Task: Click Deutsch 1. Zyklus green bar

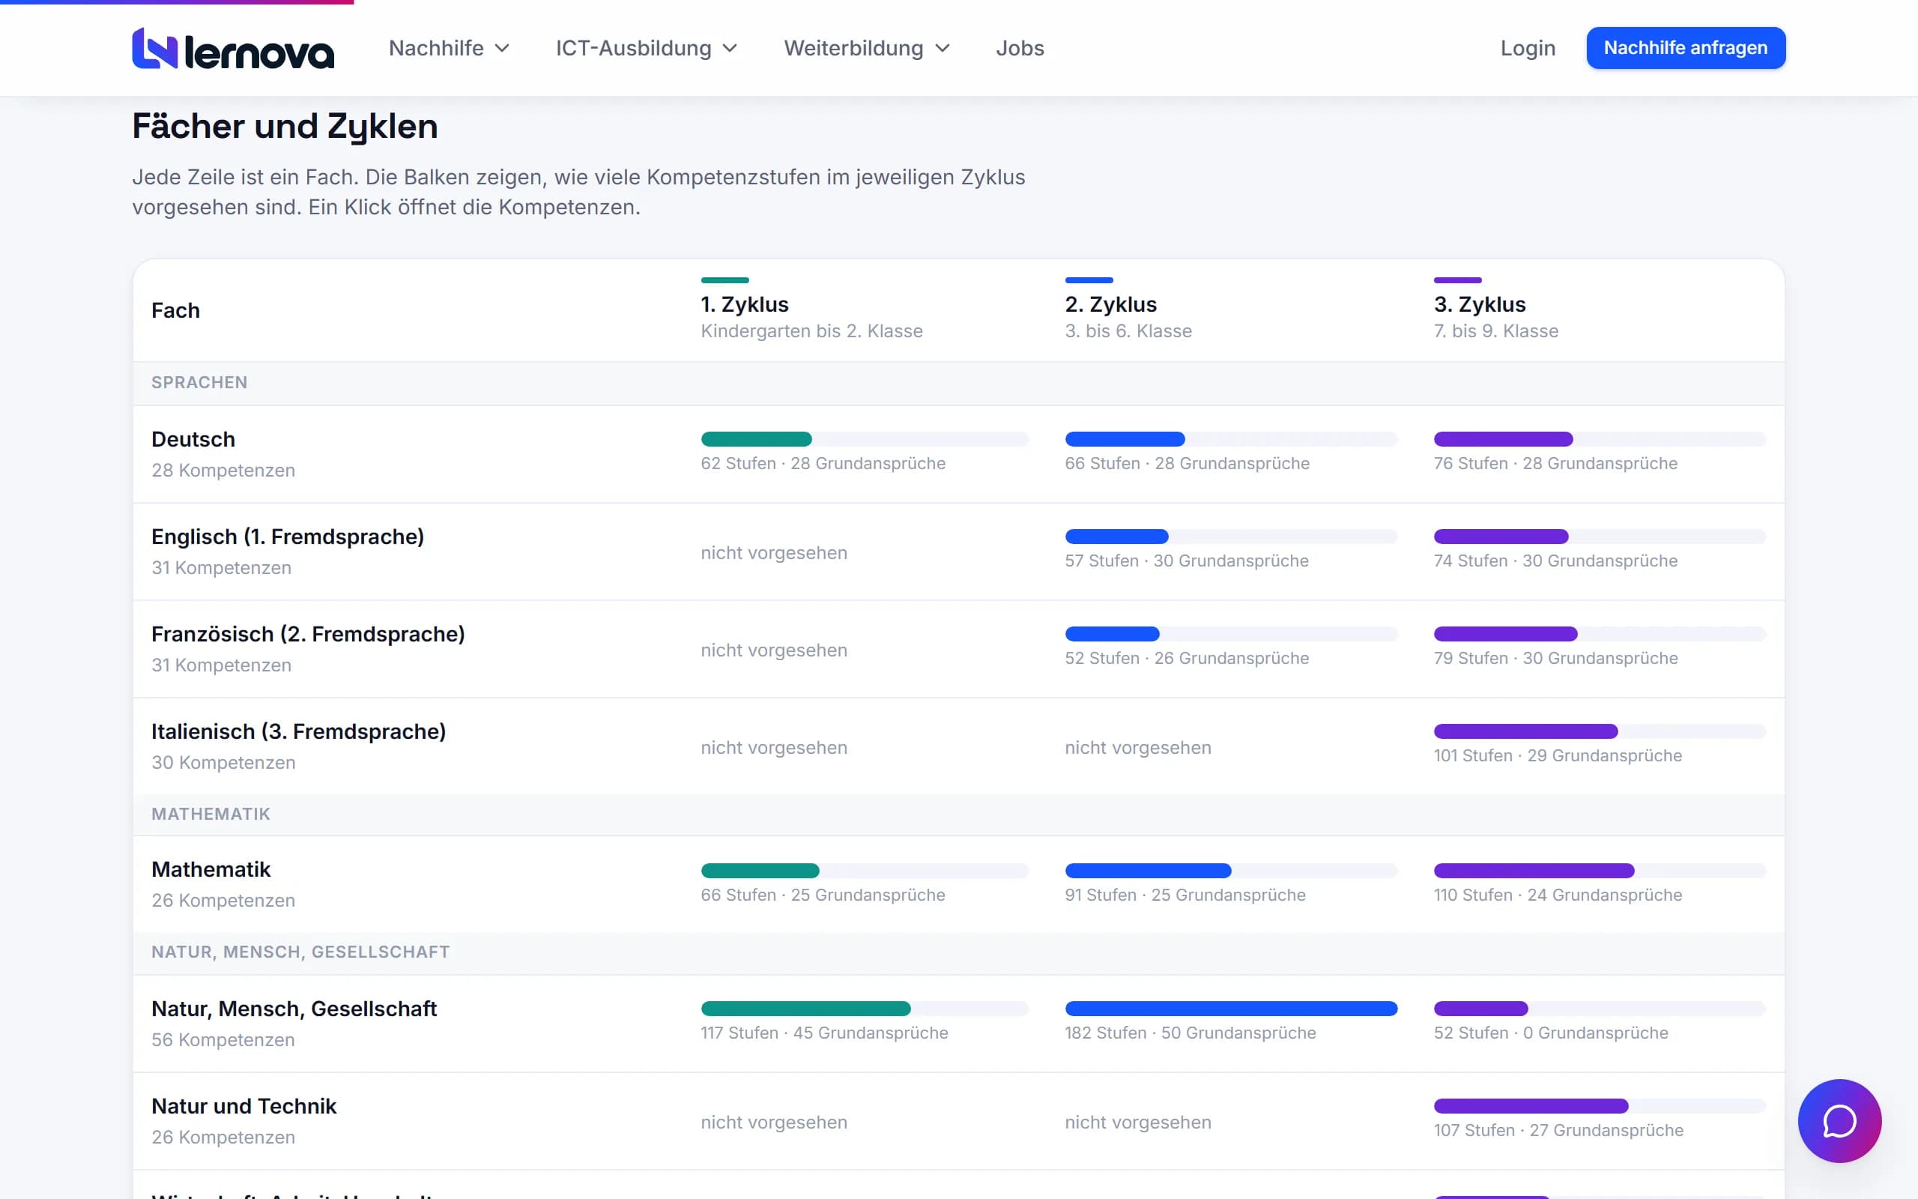Action: click(865, 439)
